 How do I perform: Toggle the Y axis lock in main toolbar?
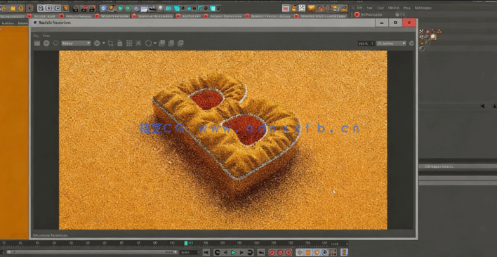[49, 8]
